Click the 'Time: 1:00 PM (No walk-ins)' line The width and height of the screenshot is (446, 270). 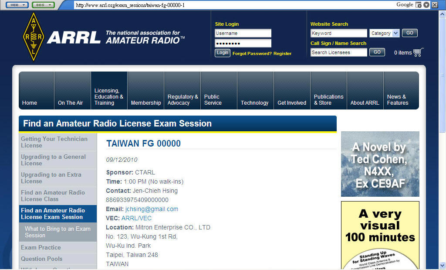pyautogui.click(x=145, y=182)
